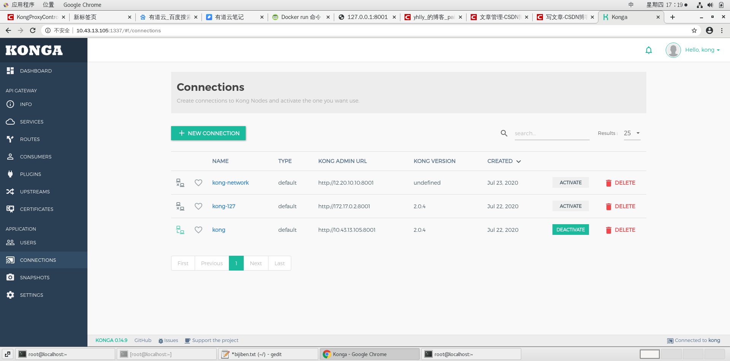730x361 pixels.
Task: Open the Services section from sidebar
Action: 32,122
